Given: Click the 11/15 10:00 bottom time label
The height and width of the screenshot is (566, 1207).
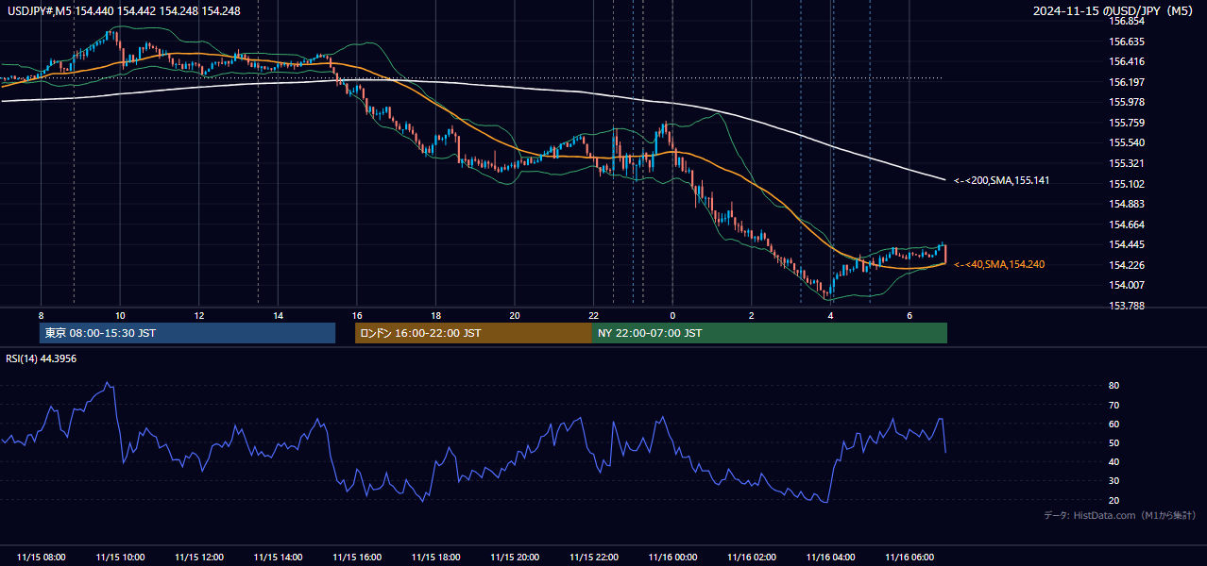Looking at the screenshot, I should tap(121, 558).
